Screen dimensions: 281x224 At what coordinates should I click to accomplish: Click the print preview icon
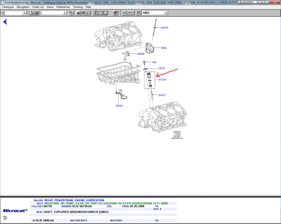(31, 13)
